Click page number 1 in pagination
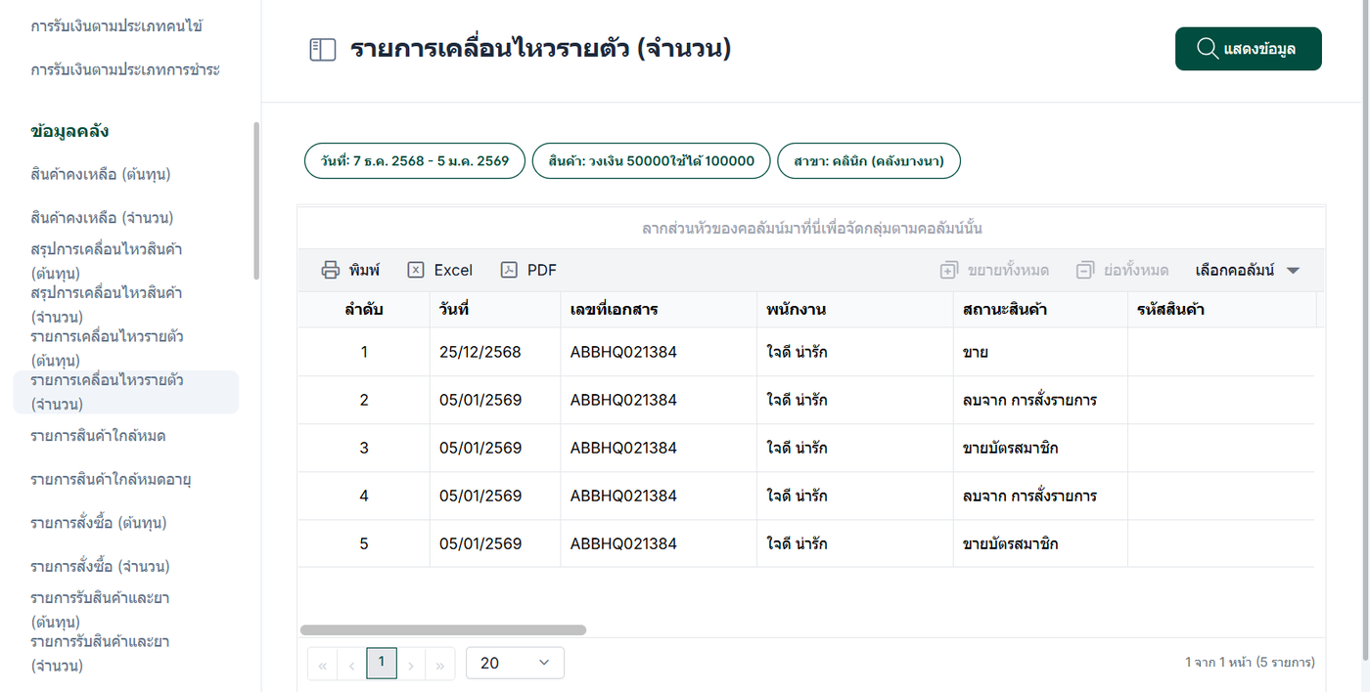Image resolution: width=1370 pixels, height=692 pixels. (x=381, y=663)
